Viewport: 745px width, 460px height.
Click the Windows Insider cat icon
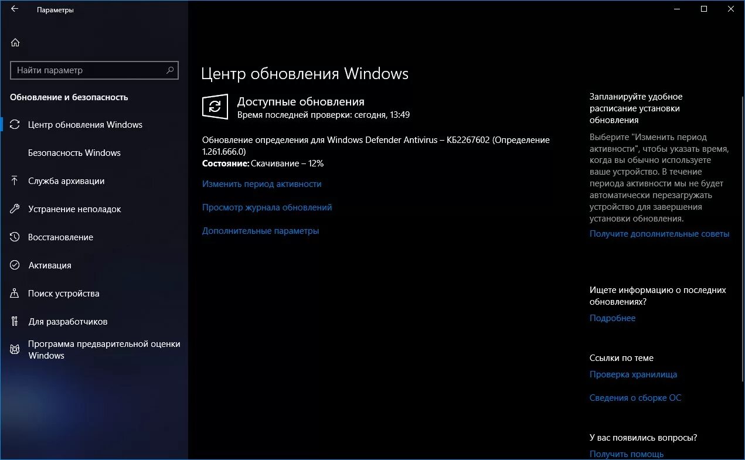pyautogui.click(x=15, y=349)
